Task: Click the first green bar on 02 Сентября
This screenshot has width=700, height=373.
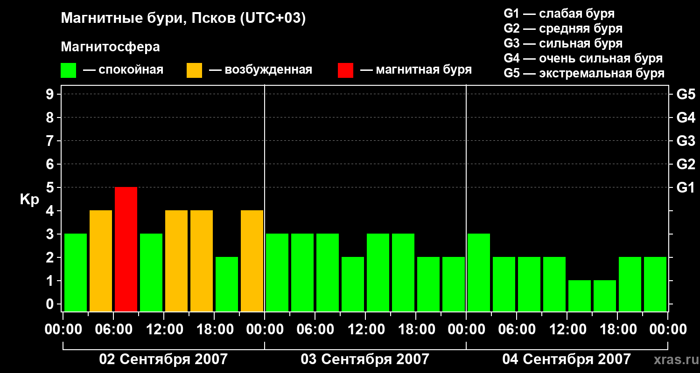Action: (x=76, y=273)
